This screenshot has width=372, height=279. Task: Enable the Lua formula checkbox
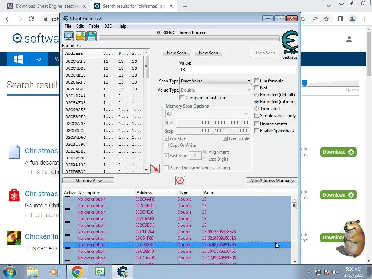pos(256,81)
